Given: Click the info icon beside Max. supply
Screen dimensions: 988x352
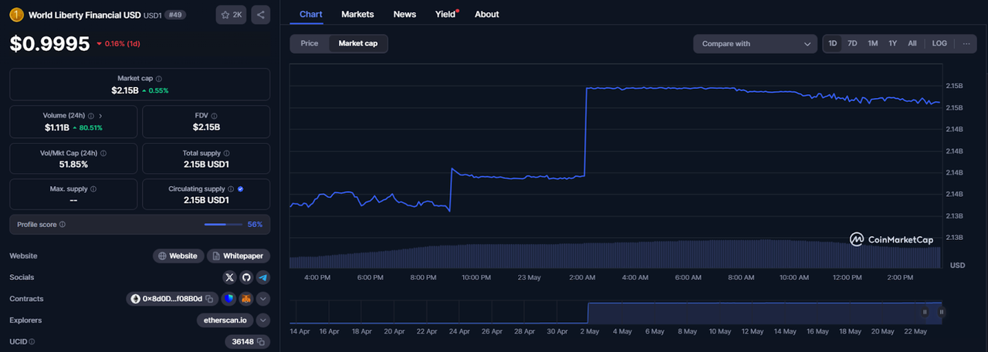Looking at the screenshot, I should point(93,189).
